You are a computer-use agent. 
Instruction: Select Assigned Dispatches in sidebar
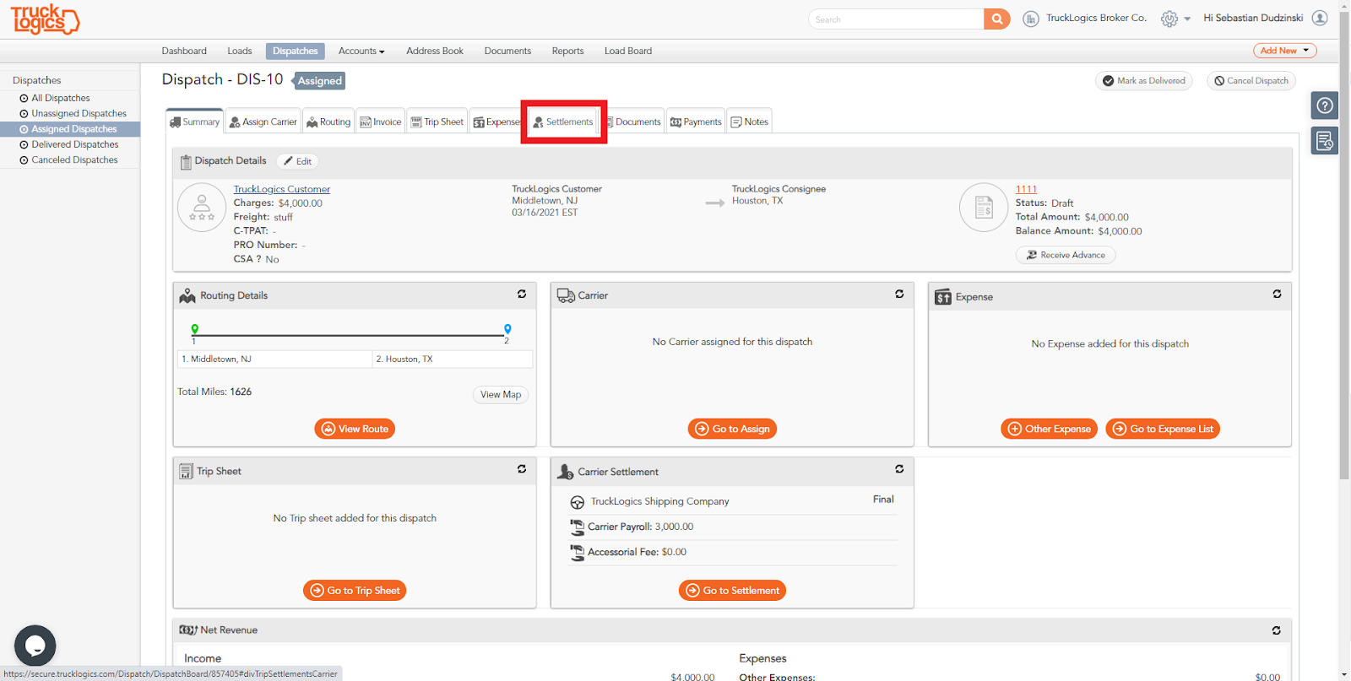click(70, 129)
